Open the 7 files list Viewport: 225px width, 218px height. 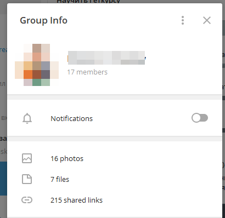pyautogui.click(x=115, y=179)
